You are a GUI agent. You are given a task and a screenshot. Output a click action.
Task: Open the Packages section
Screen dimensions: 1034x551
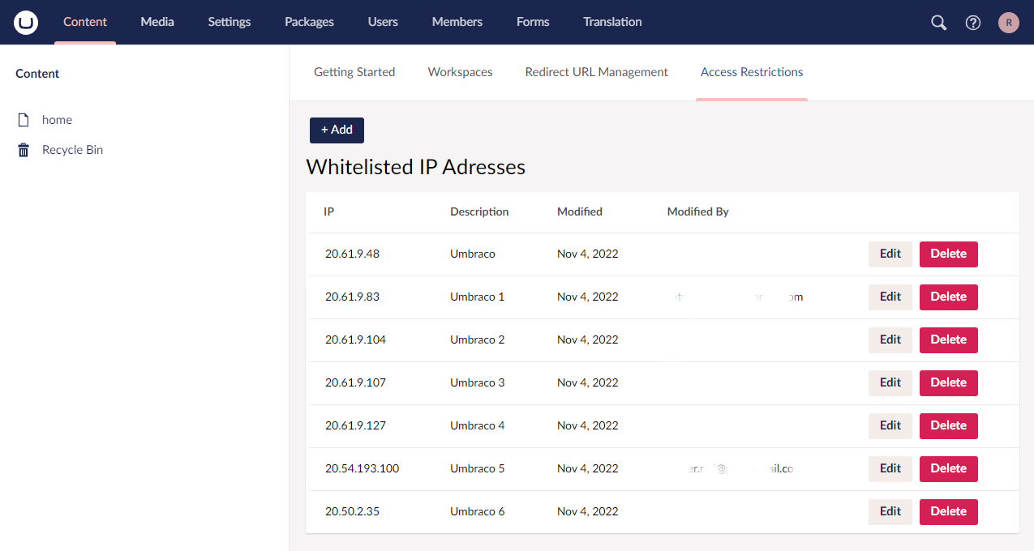[309, 22]
